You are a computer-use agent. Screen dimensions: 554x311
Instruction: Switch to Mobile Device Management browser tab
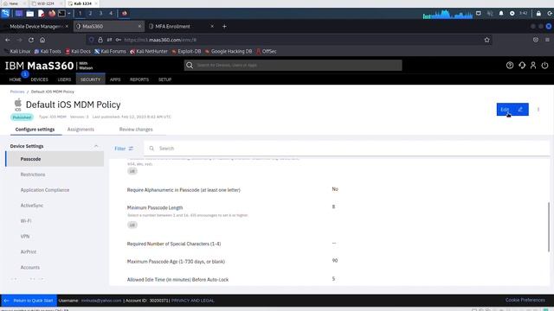coord(35,27)
